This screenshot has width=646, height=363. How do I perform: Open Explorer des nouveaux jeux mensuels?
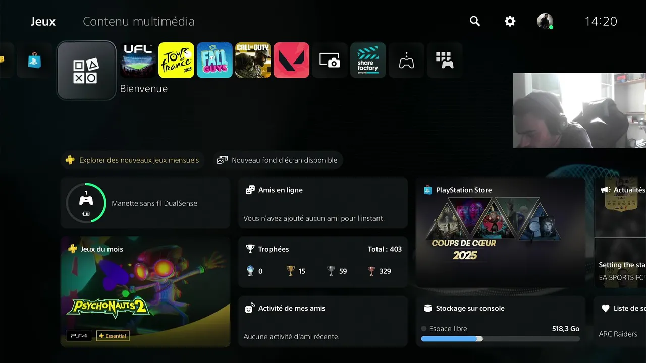(x=133, y=160)
